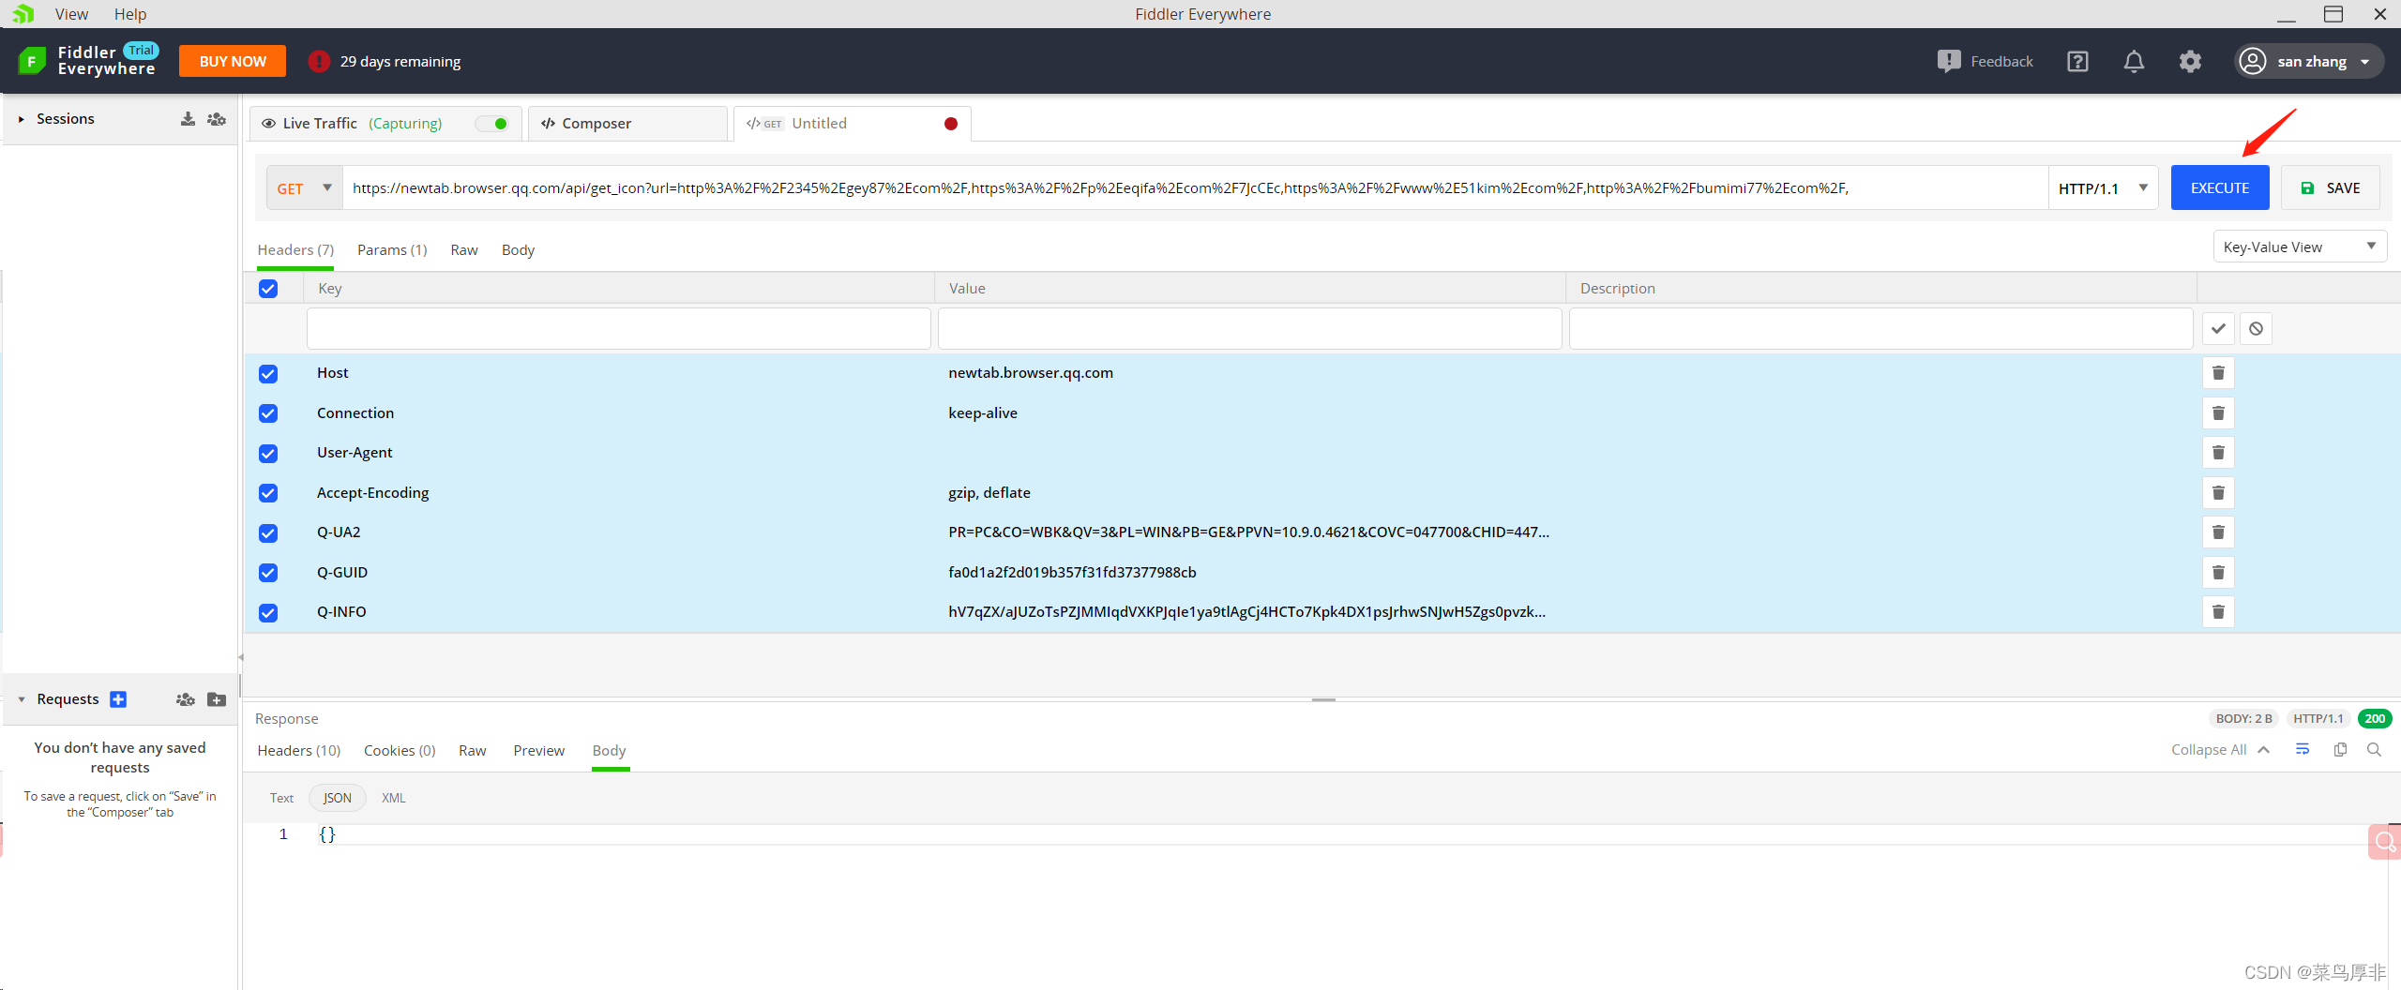Image resolution: width=2401 pixels, height=990 pixels.
Task: Search within the response body
Action: [x=2374, y=749]
